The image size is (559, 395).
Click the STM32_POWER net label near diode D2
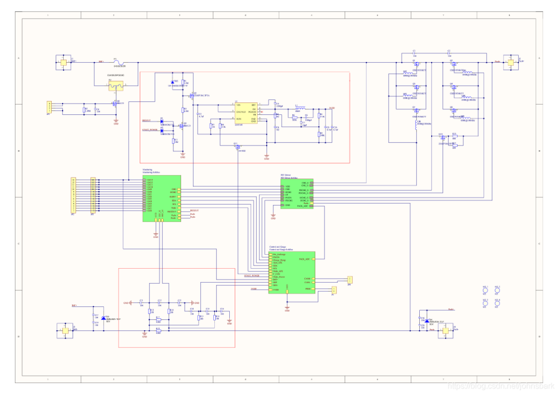point(150,130)
